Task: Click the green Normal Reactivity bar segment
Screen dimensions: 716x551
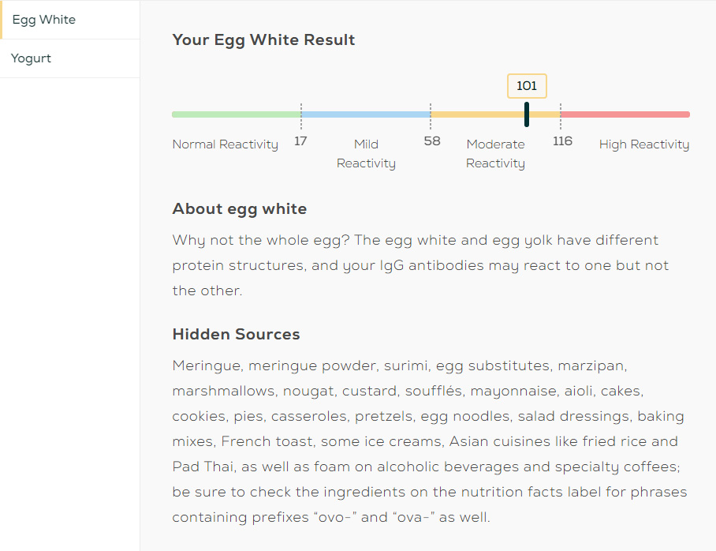Action: coord(237,114)
